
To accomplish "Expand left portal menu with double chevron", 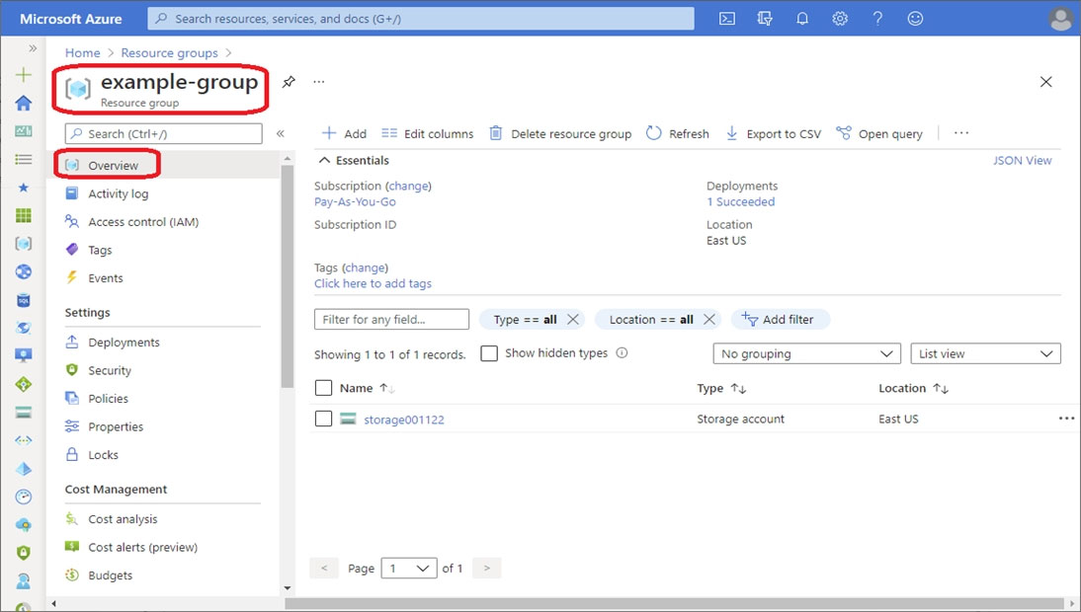I will click(x=33, y=48).
